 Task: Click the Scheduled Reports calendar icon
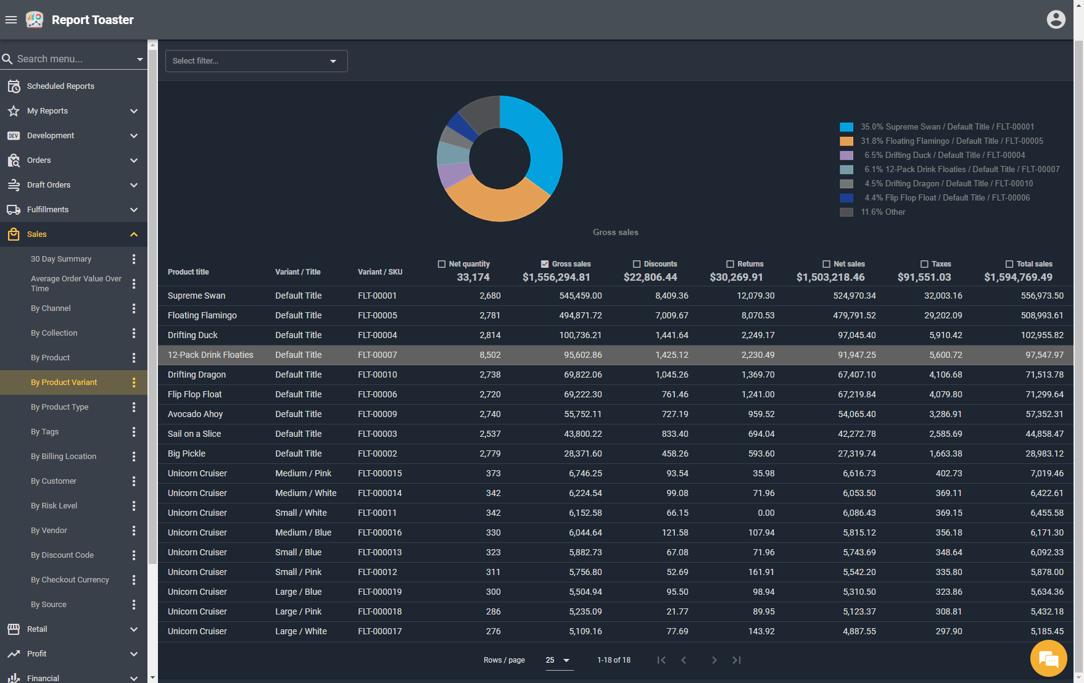14,86
